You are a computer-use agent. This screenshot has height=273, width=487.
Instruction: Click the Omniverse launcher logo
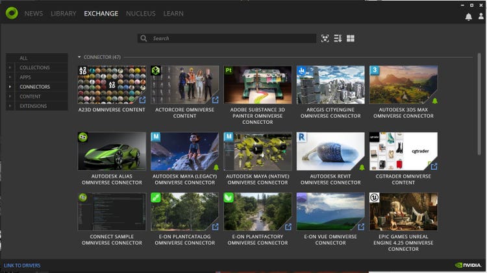click(x=12, y=14)
